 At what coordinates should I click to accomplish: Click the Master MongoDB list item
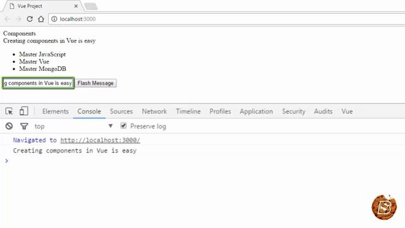coord(42,69)
